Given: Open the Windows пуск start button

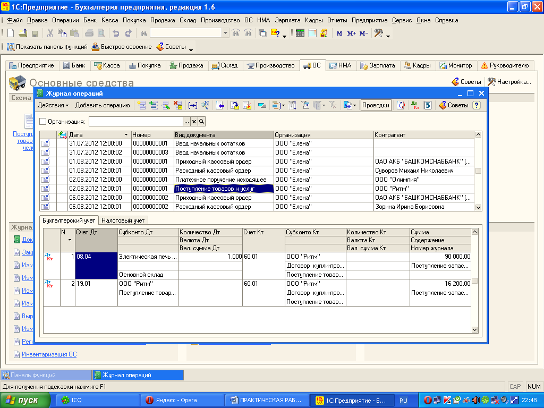Looking at the screenshot, I should click(x=24, y=401).
